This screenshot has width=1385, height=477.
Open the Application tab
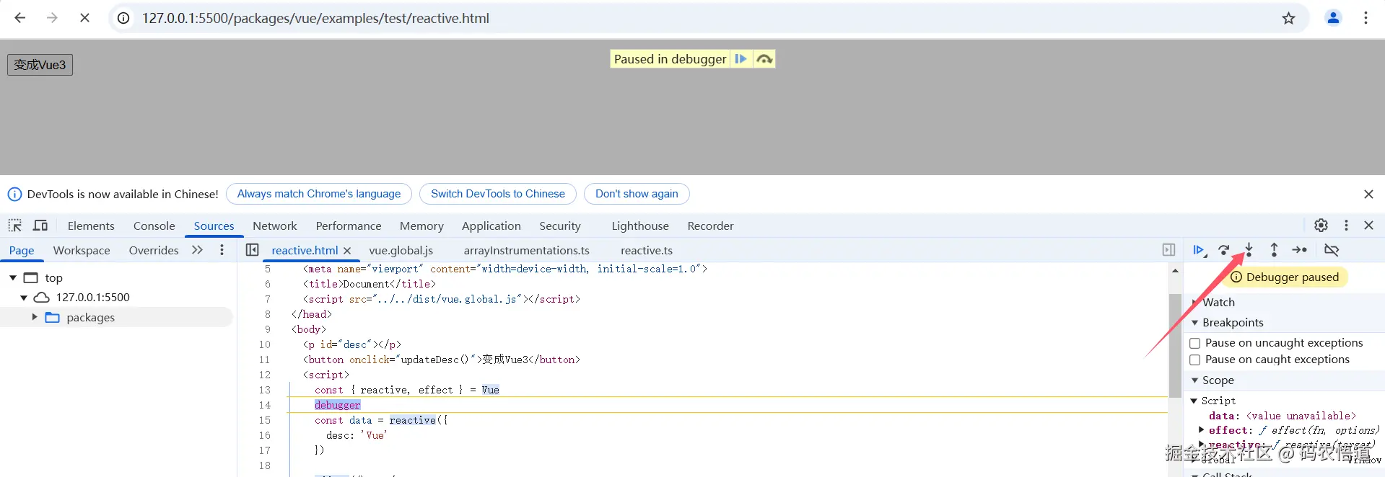click(x=491, y=226)
